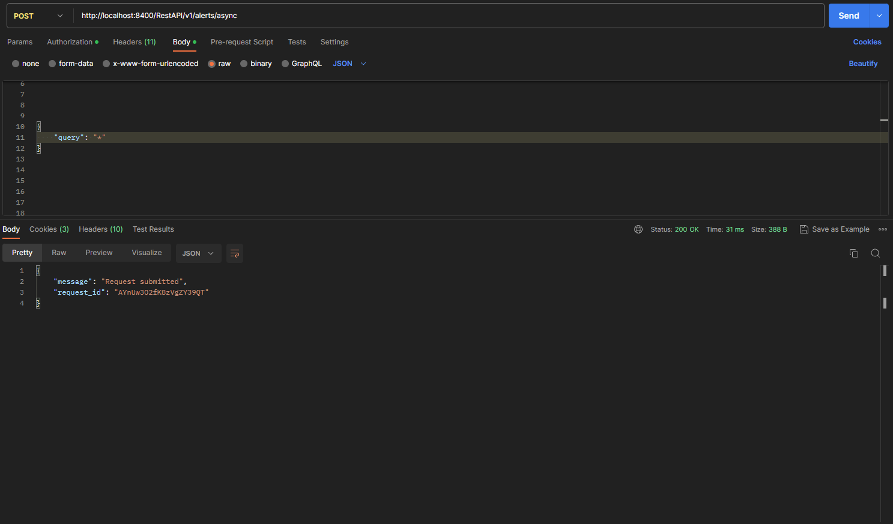893x524 pixels.
Task: Open the Cookies manager
Action: click(x=867, y=41)
